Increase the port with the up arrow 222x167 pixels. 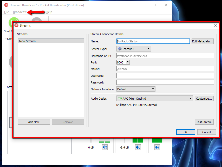point(128,61)
